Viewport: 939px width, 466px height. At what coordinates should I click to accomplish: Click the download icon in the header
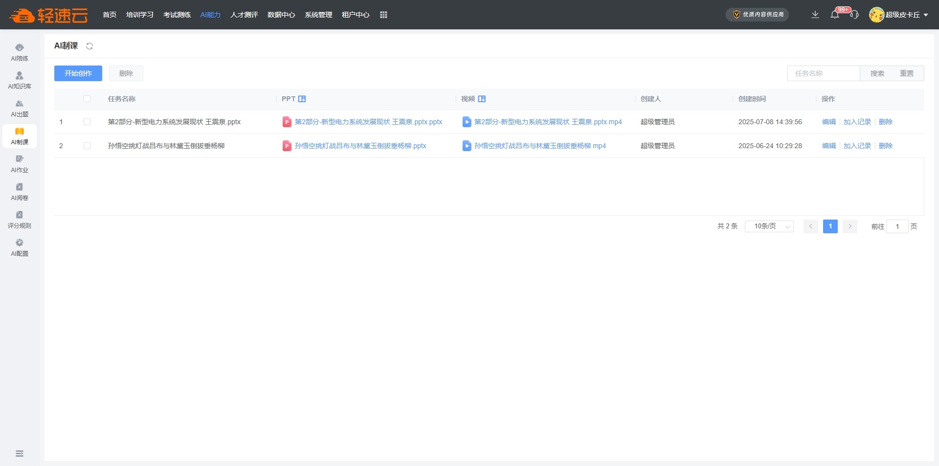[815, 15]
